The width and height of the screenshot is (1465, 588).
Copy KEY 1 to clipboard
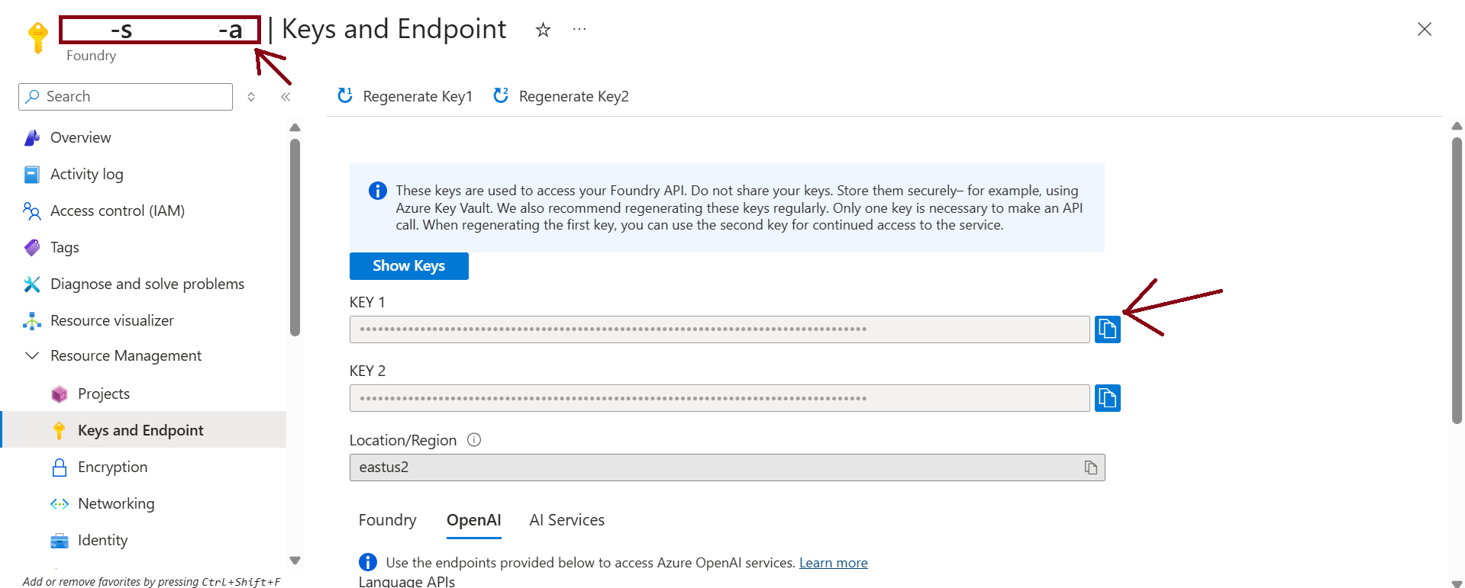[x=1107, y=329]
